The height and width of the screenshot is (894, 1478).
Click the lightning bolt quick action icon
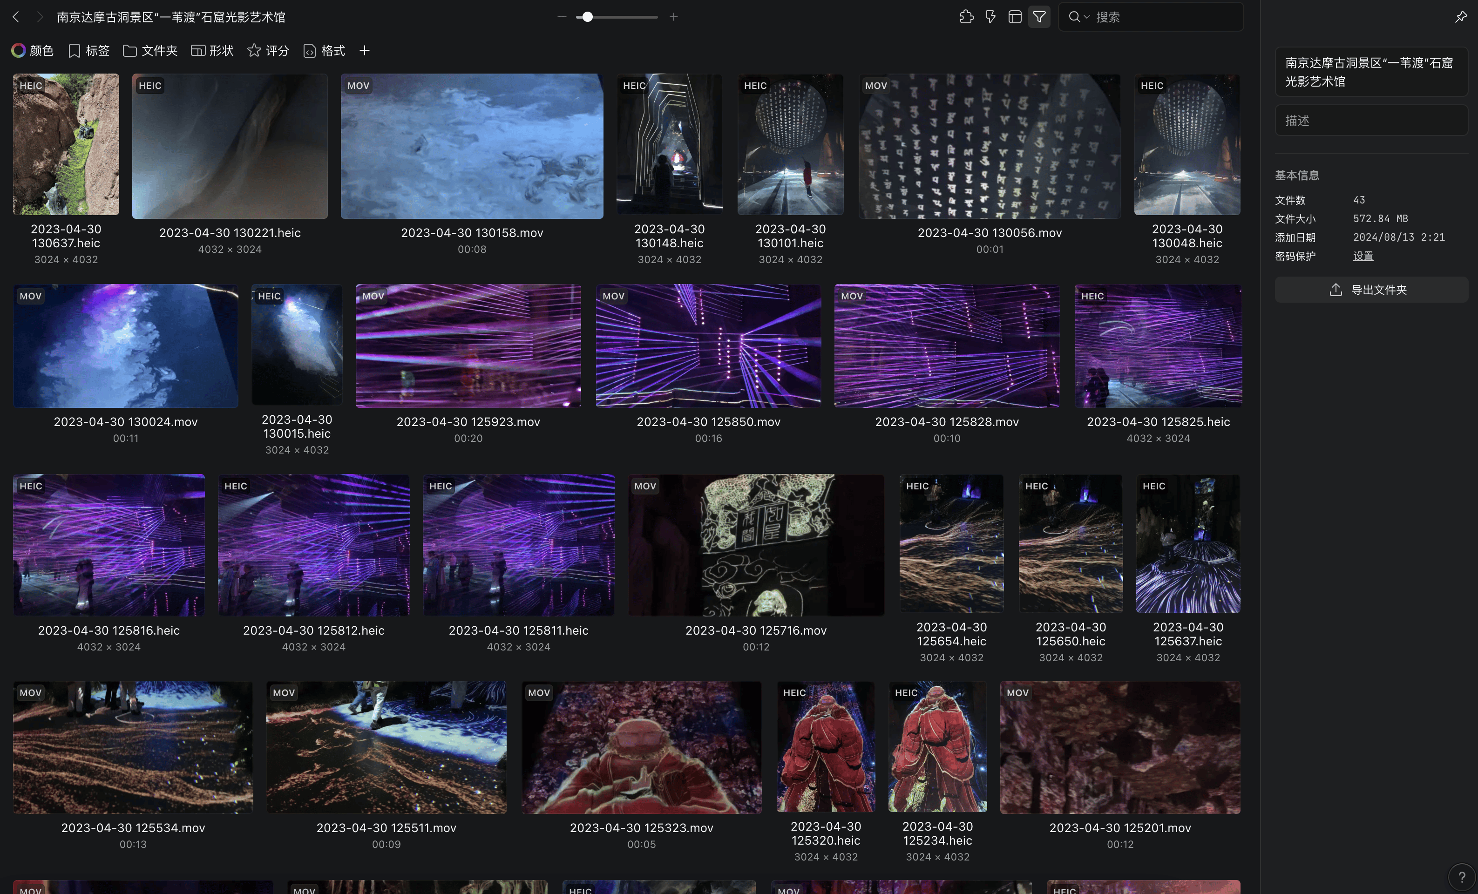pos(990,17)
